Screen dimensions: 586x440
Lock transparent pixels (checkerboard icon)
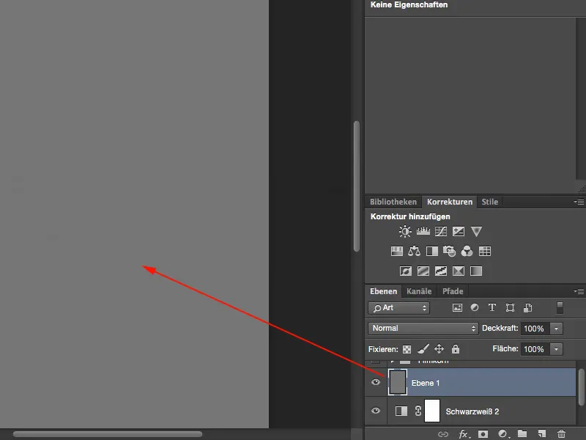click(407, 350)
